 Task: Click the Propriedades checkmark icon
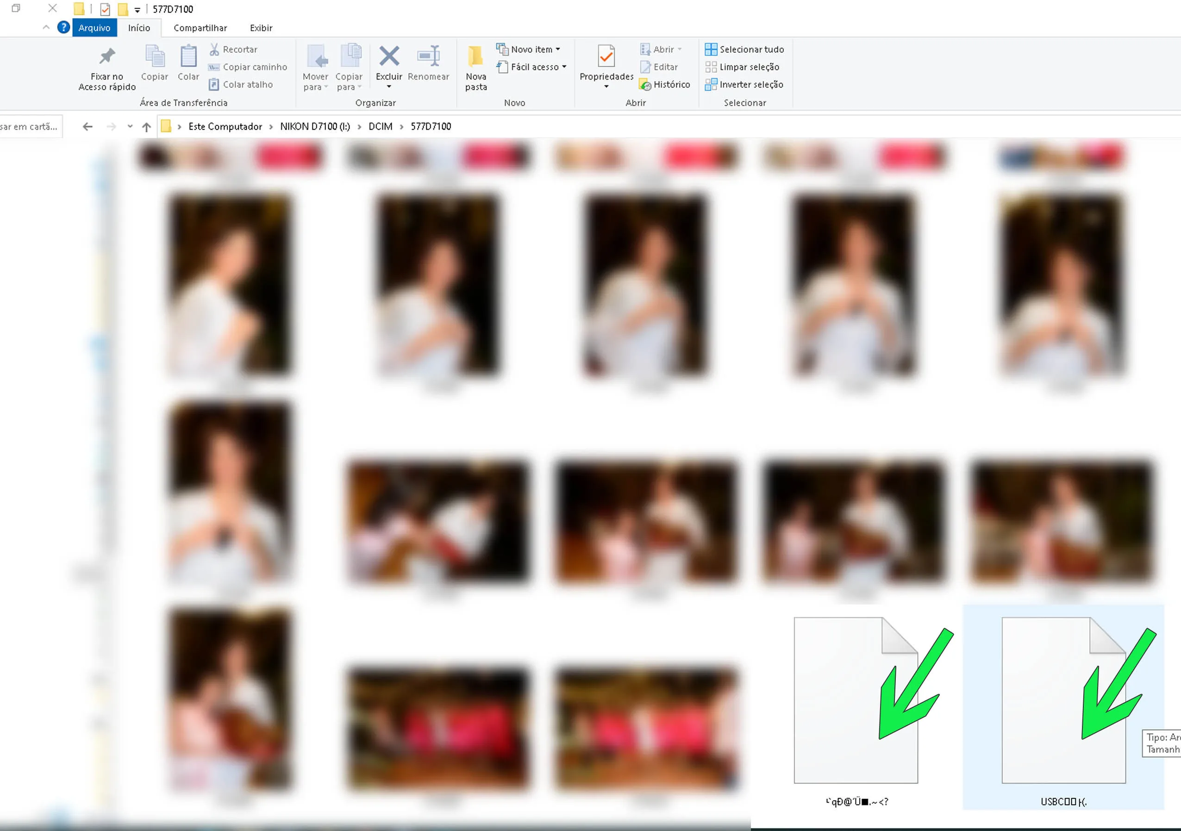(x=606, y=56)
